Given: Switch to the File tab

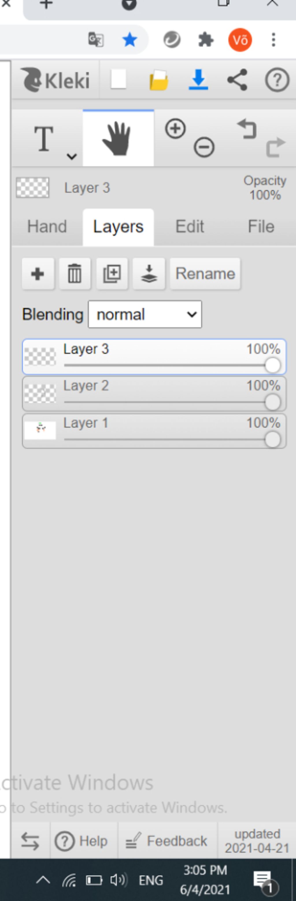Looking at the screenshot, I should pos(261,226).
